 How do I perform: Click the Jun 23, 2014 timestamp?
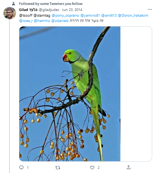coord(72,10)
